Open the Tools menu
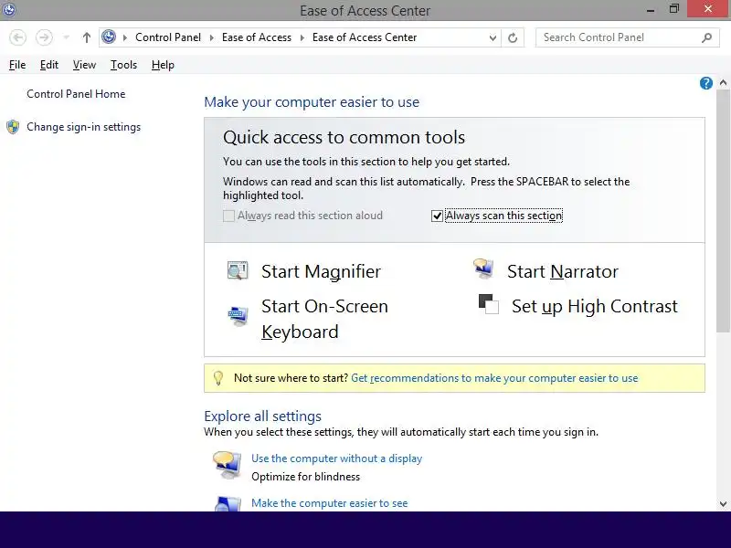This screenshot has width=731, height=548. pyautogui.click(x=123, y=65)
